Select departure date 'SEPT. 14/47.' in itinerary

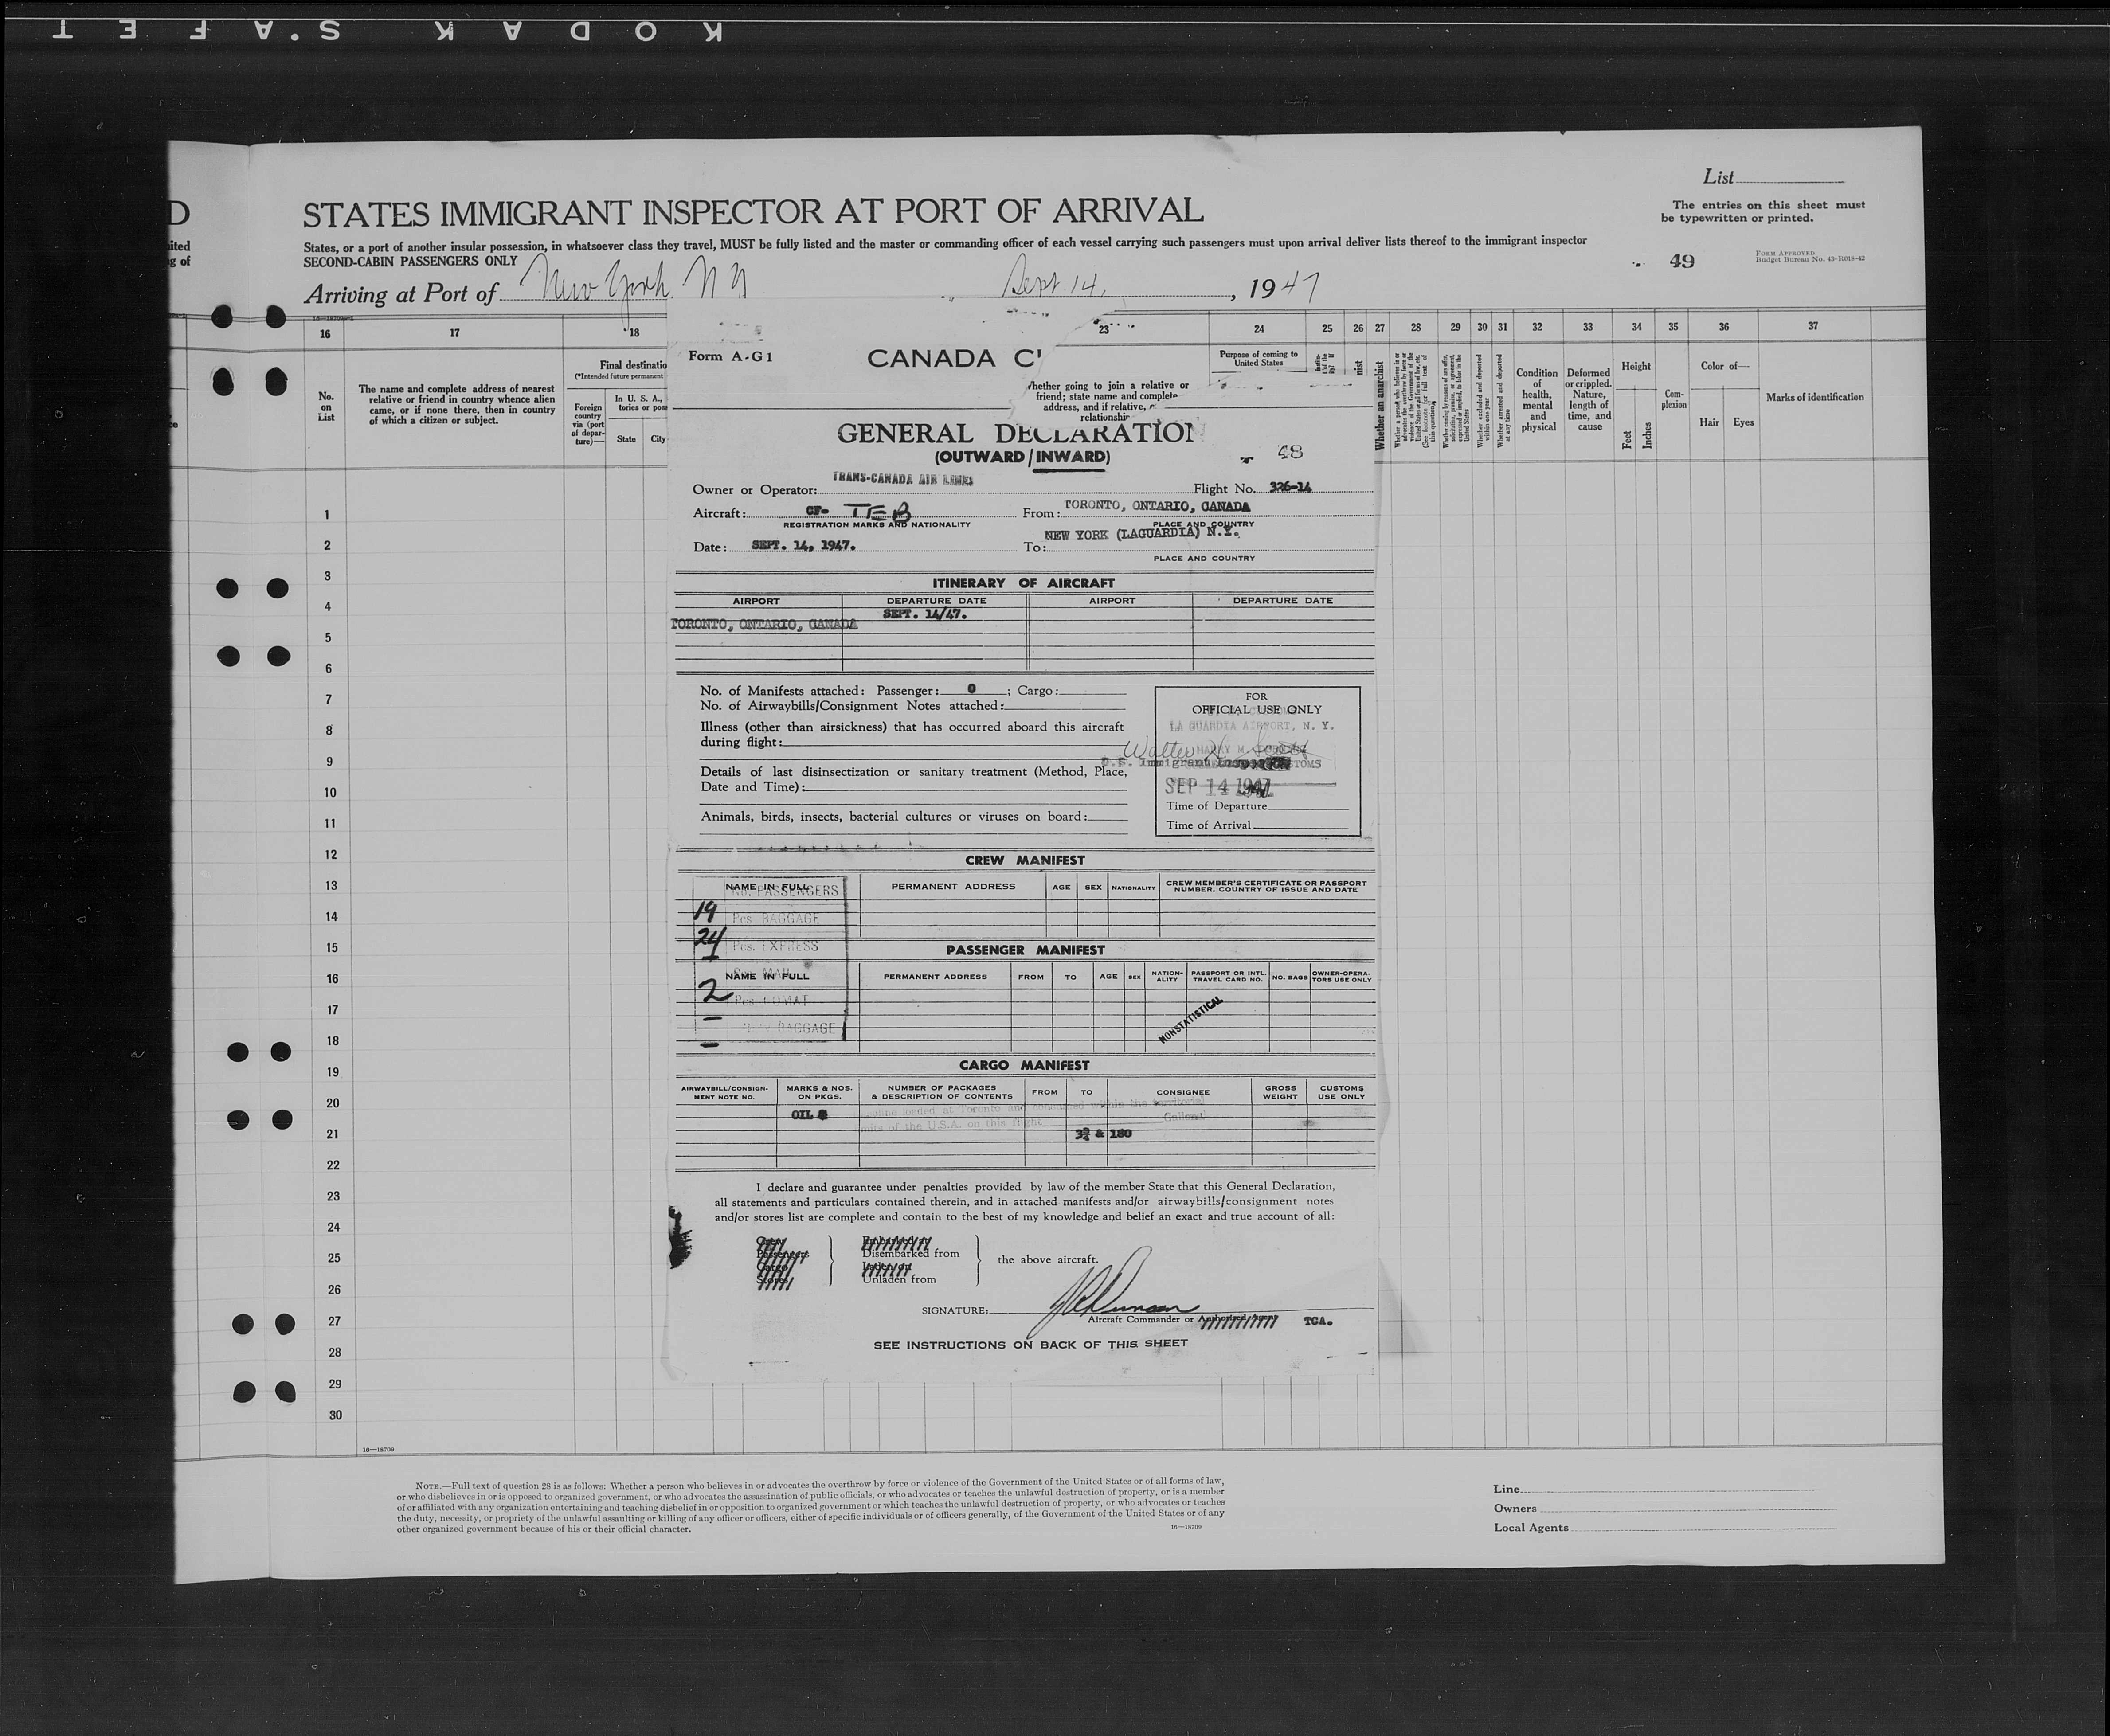pyautogui.click(x=925, y=614)
